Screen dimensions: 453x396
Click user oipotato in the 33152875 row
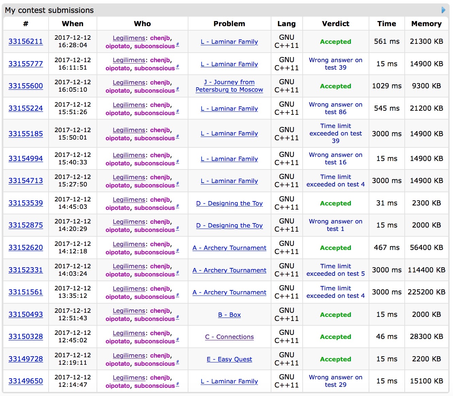(x=118, y=230)
